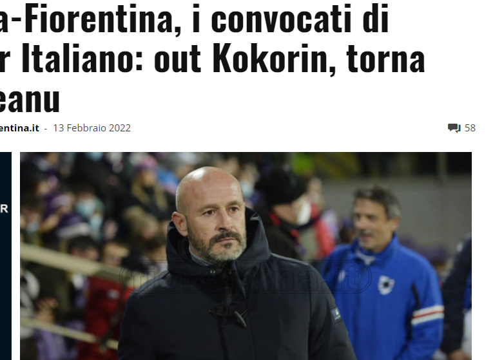
Task: Click the headline's last line ending in eanu
Action: pos(30,99)
